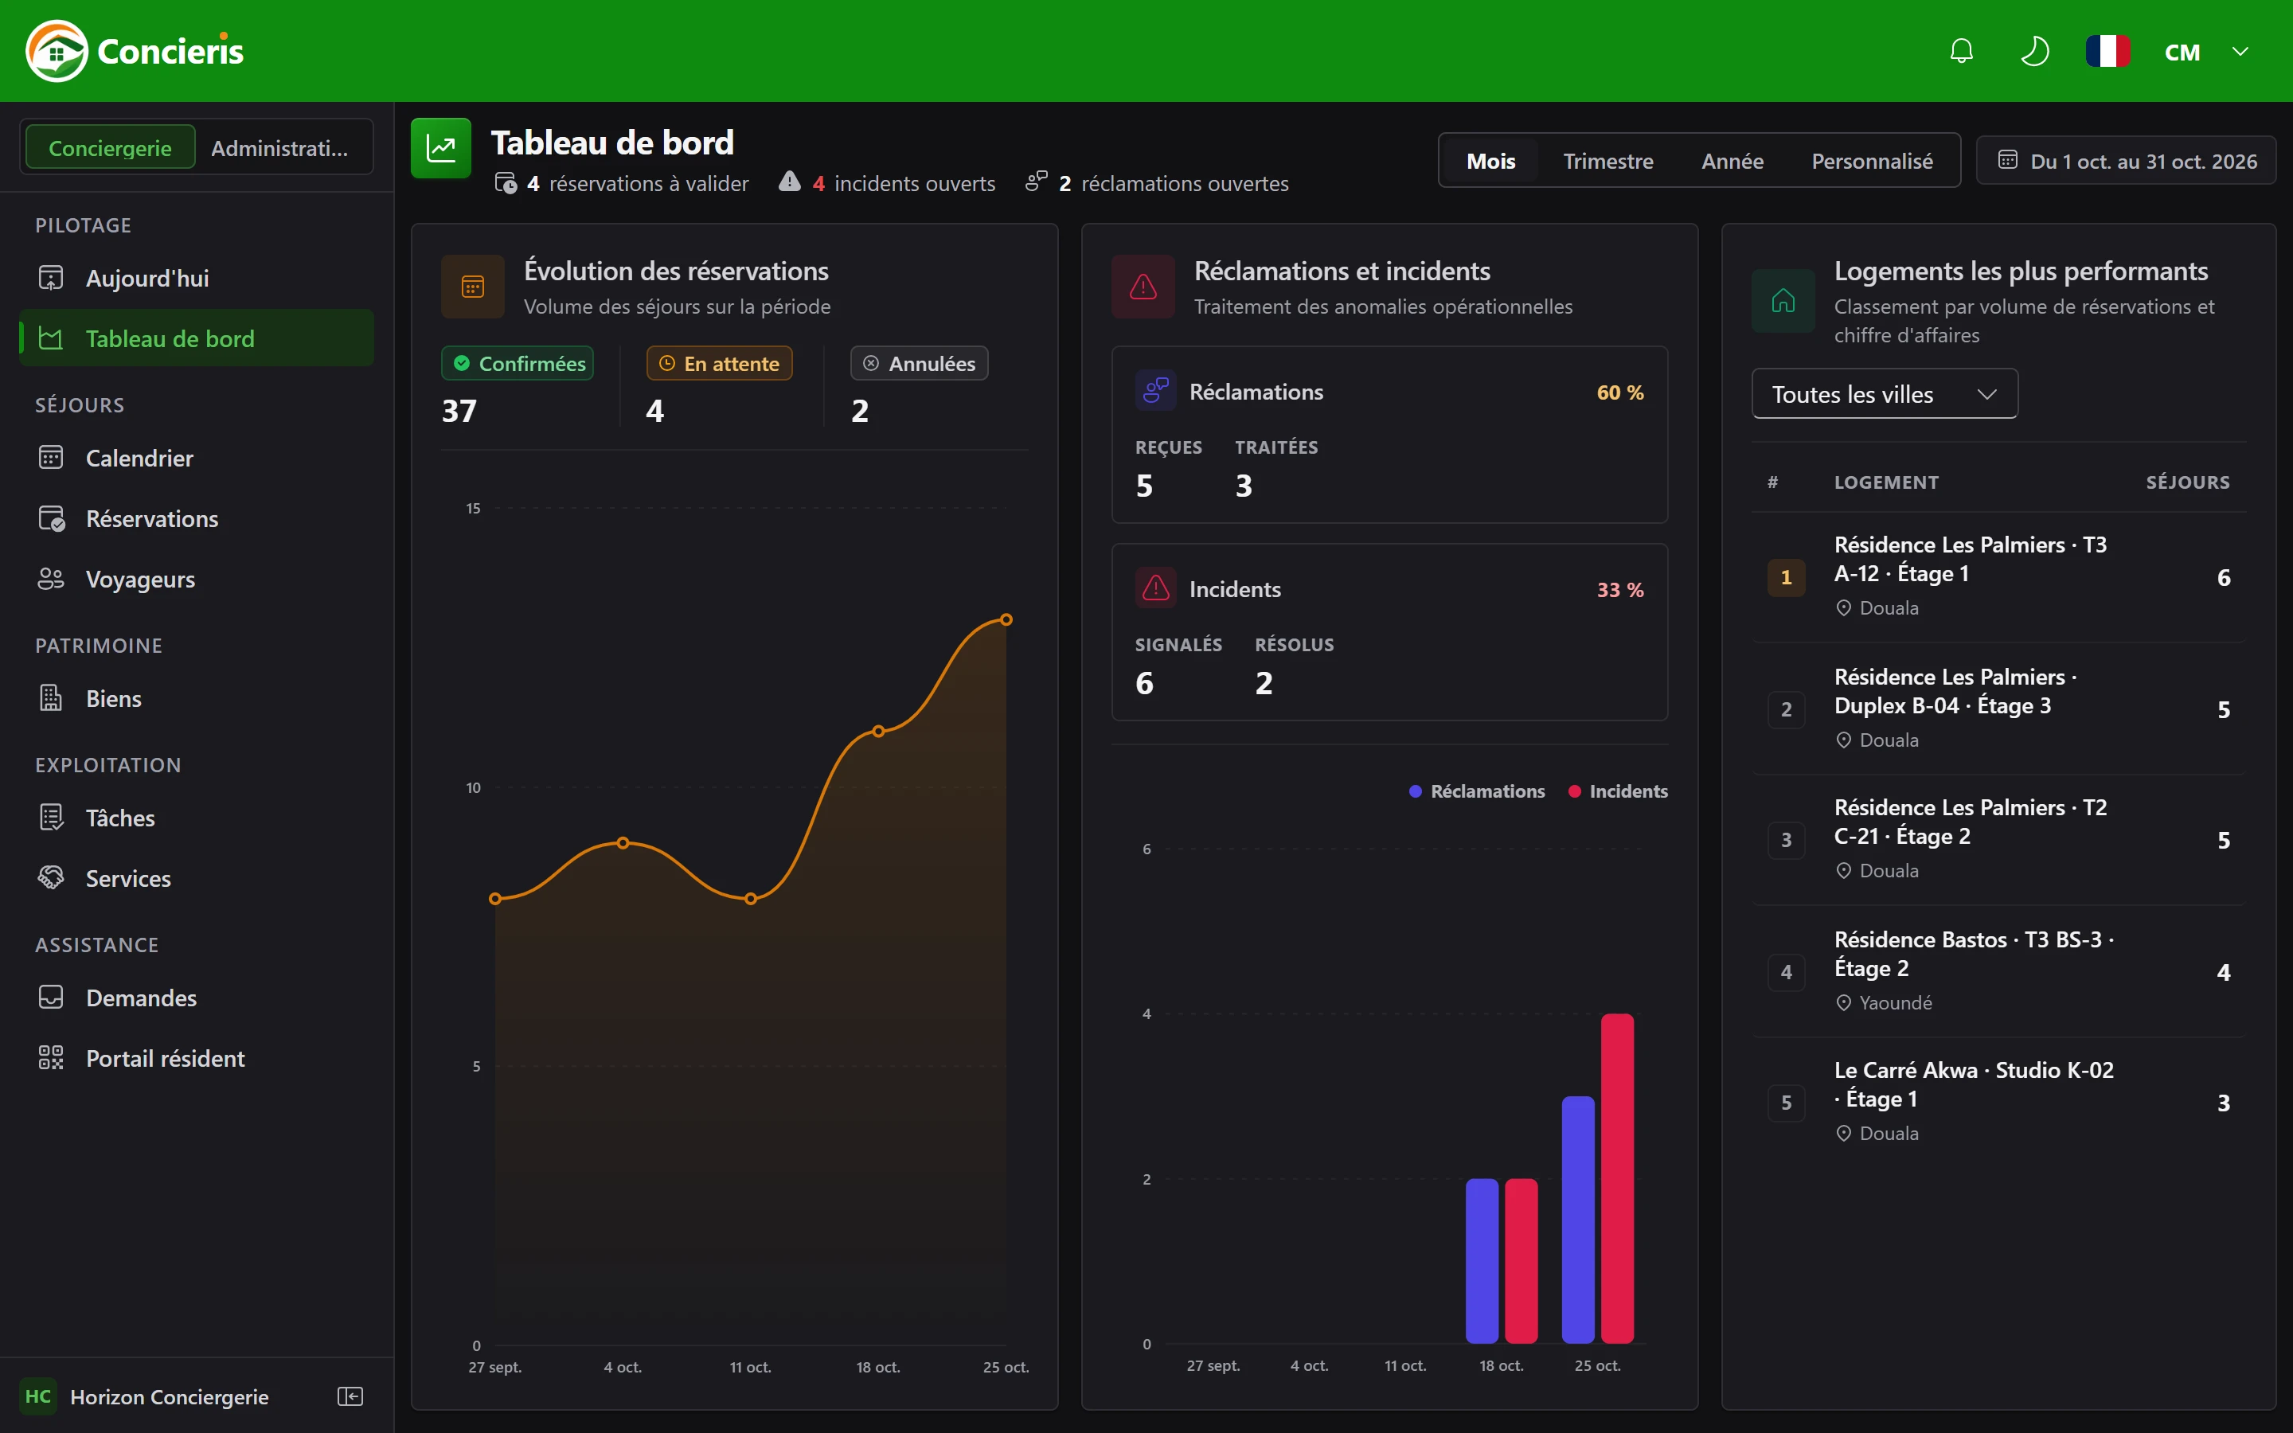
Task: Click the Incidents warning card icon
Action: pos(1155,588)
